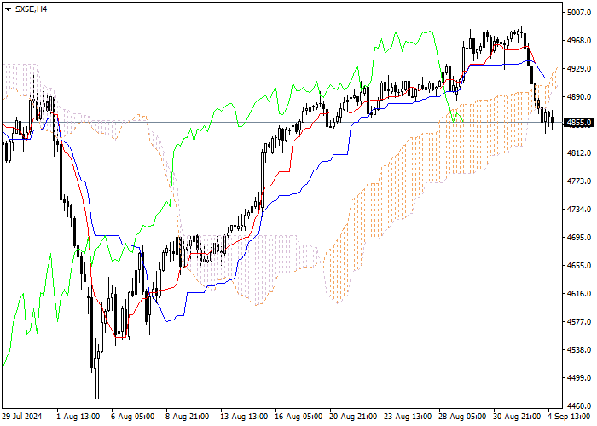Click the SX5E,H4 chart title
This screenshot has height=426, width=597.
pos(31,9)
